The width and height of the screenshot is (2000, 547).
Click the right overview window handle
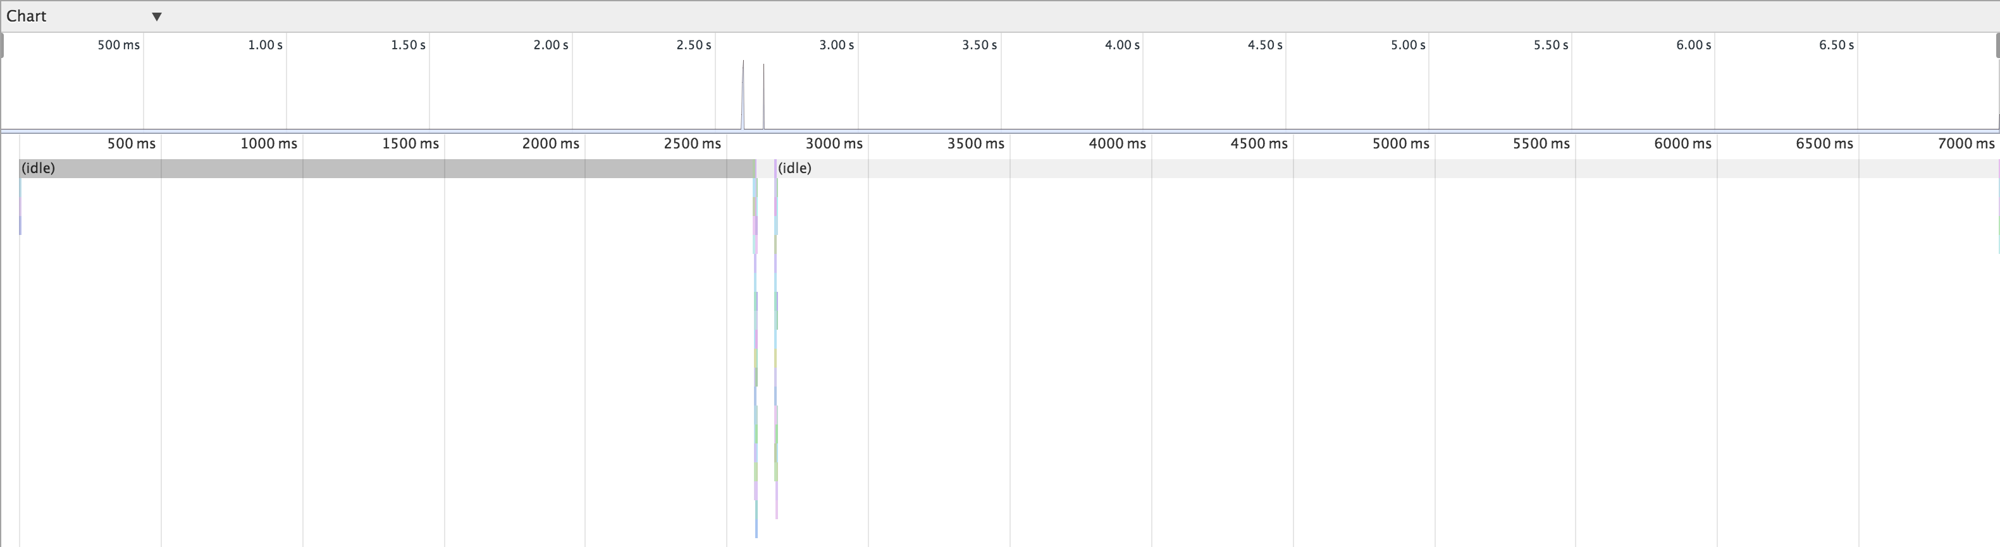1997,45
